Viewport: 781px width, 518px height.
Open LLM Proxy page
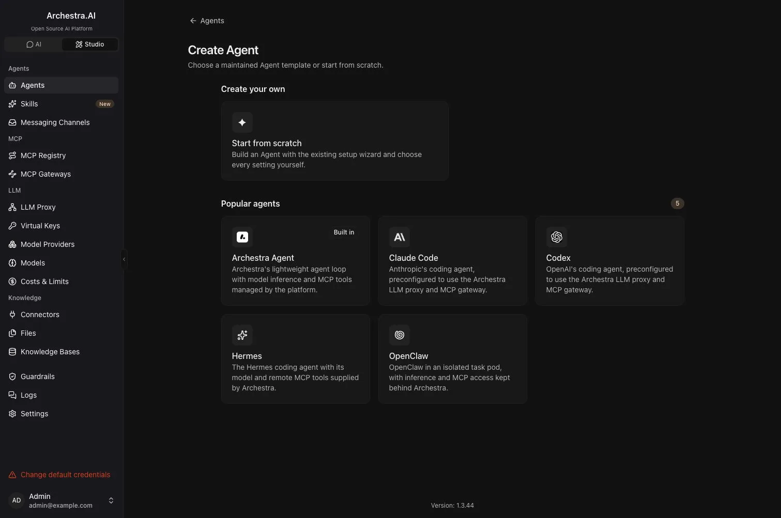click(x=61, y=207)
